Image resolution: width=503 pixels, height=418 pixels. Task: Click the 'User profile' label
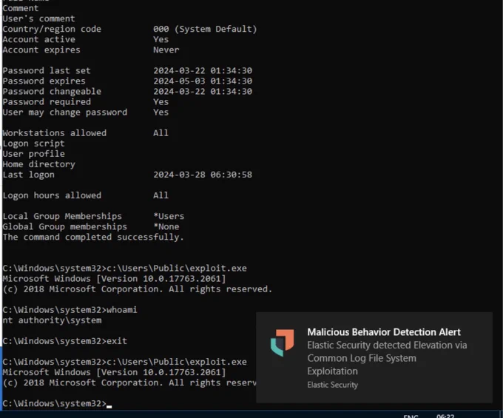tap(34, 154)
